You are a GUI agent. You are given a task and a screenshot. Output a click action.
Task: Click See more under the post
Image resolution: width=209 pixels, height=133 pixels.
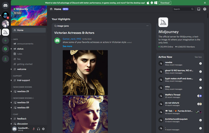pos(67,46)
